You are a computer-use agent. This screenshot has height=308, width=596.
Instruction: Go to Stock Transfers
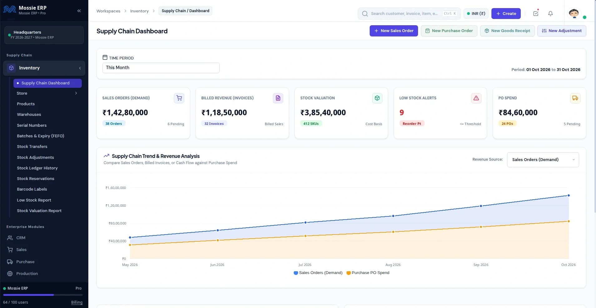(32, 147)
